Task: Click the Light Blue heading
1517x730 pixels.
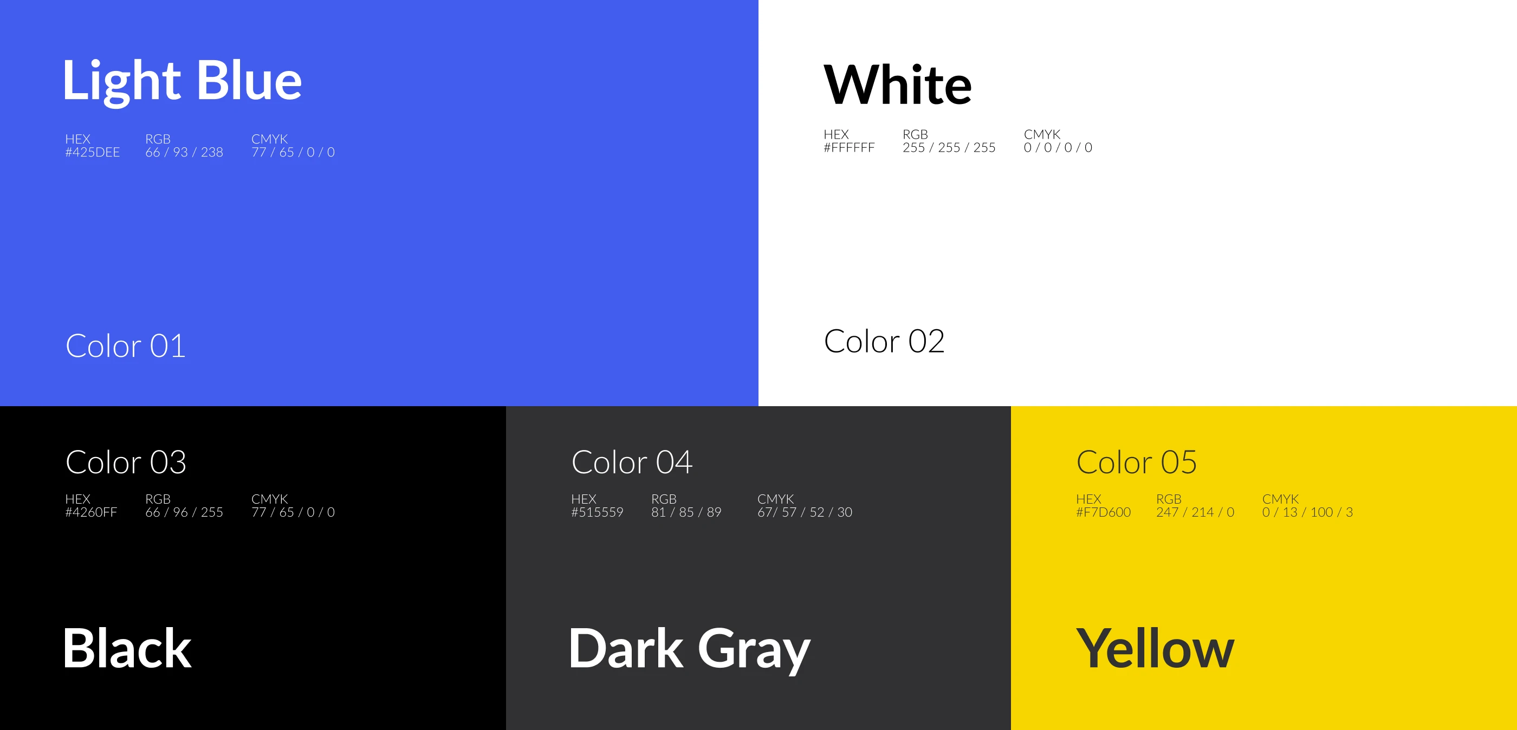Action: click(182, 81)
